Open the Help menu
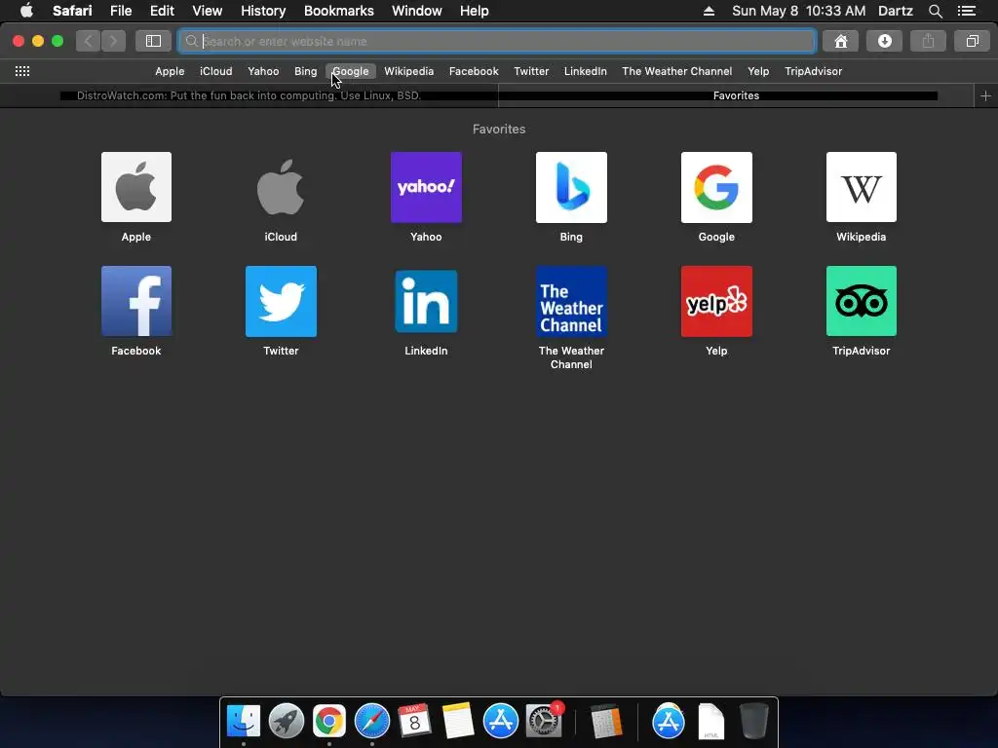Screen dimensions: 998x748 pyautogui.click(x=475, y=11)
